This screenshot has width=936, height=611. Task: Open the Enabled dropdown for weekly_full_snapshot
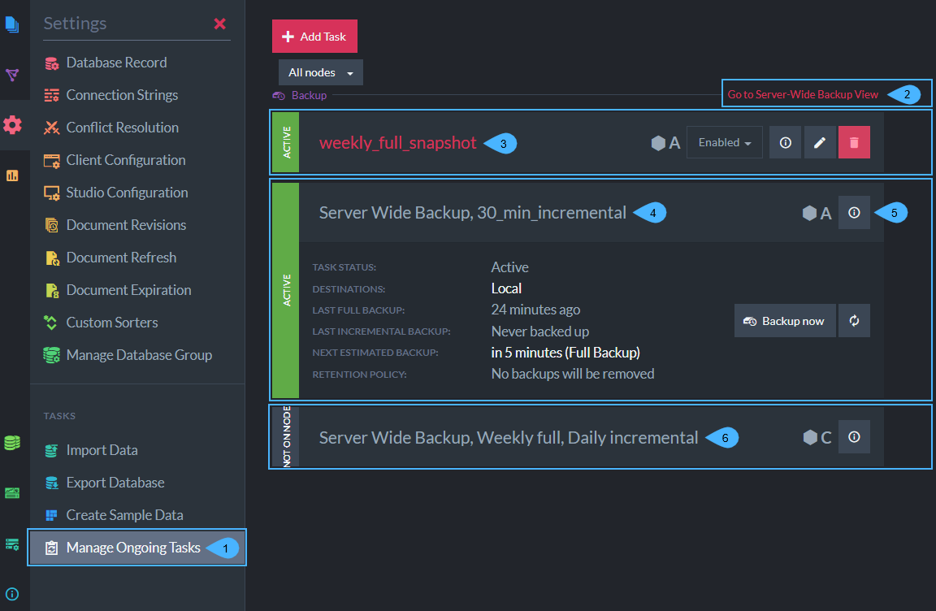pyautogui.click(x=725, y=142)
